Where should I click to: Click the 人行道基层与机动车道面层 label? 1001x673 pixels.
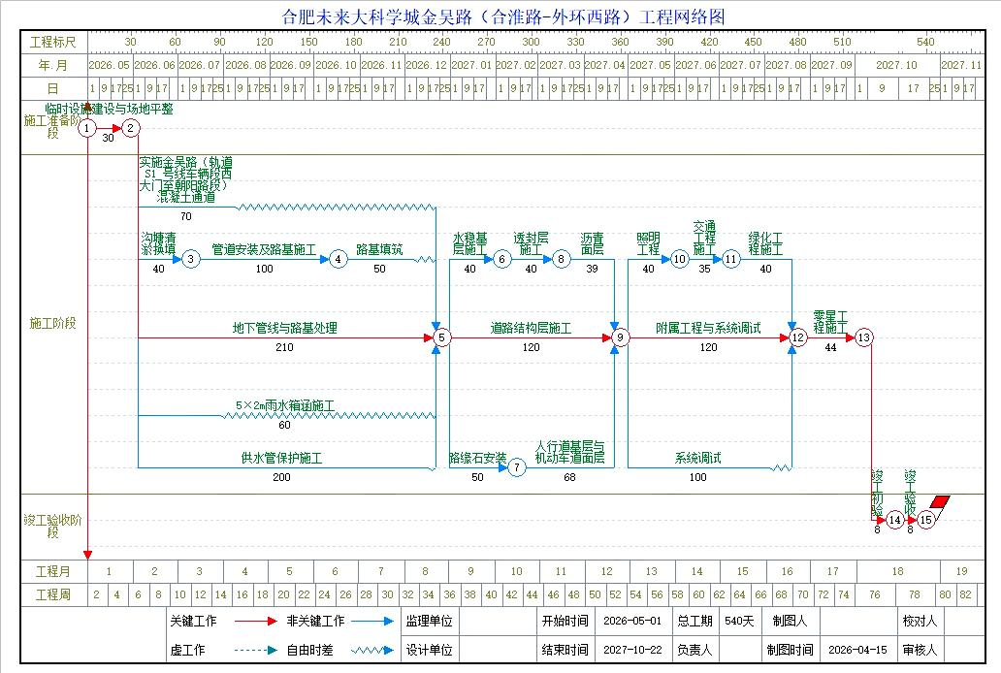(569, 452)
